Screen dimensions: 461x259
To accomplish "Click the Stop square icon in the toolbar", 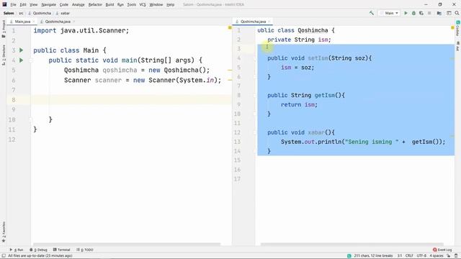I will [x=429, y=13].
